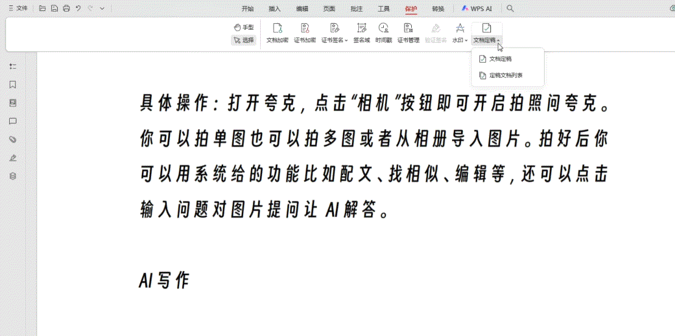The height and width of the screenshot is (336, 675).
Task: Show the comments panel in the sidebar
Action: tap(13, 121)
